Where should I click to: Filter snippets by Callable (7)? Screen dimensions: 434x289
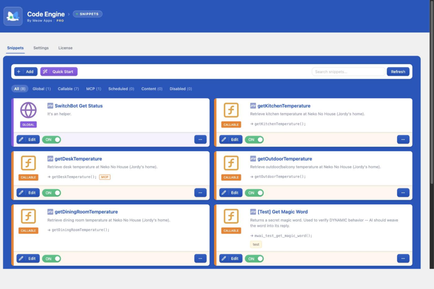tap(68, 89)
